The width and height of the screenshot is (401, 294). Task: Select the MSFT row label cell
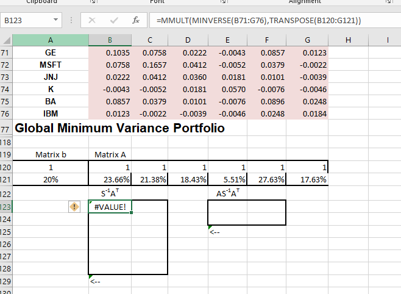tap(51, 65)
